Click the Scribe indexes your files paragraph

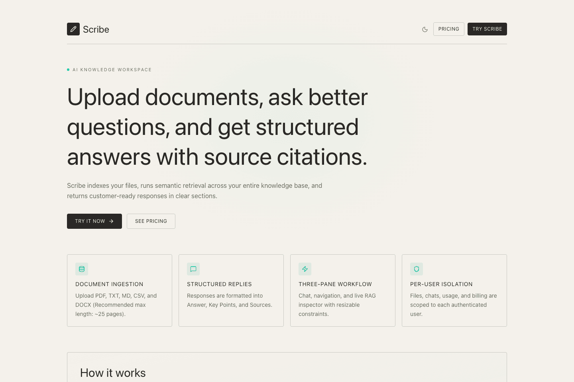(x=195, y=191)
